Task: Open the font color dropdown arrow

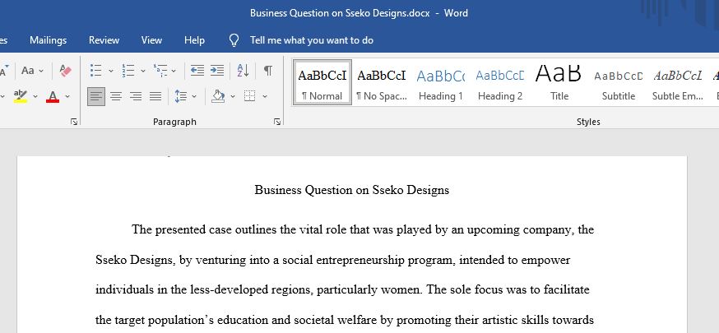Action: click(67, 97)
